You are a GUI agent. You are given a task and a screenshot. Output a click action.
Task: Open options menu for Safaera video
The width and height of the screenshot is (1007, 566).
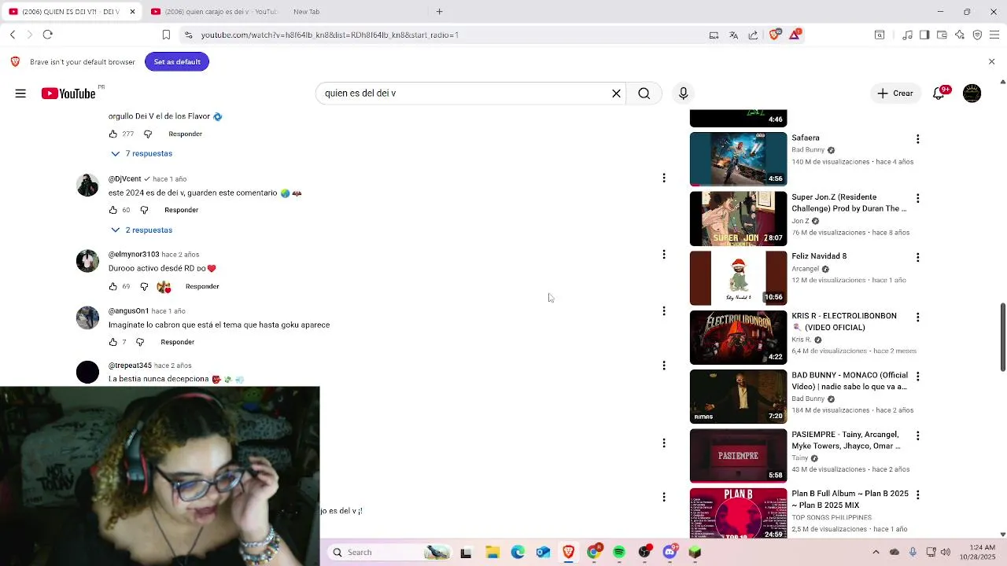click(917, 139)
